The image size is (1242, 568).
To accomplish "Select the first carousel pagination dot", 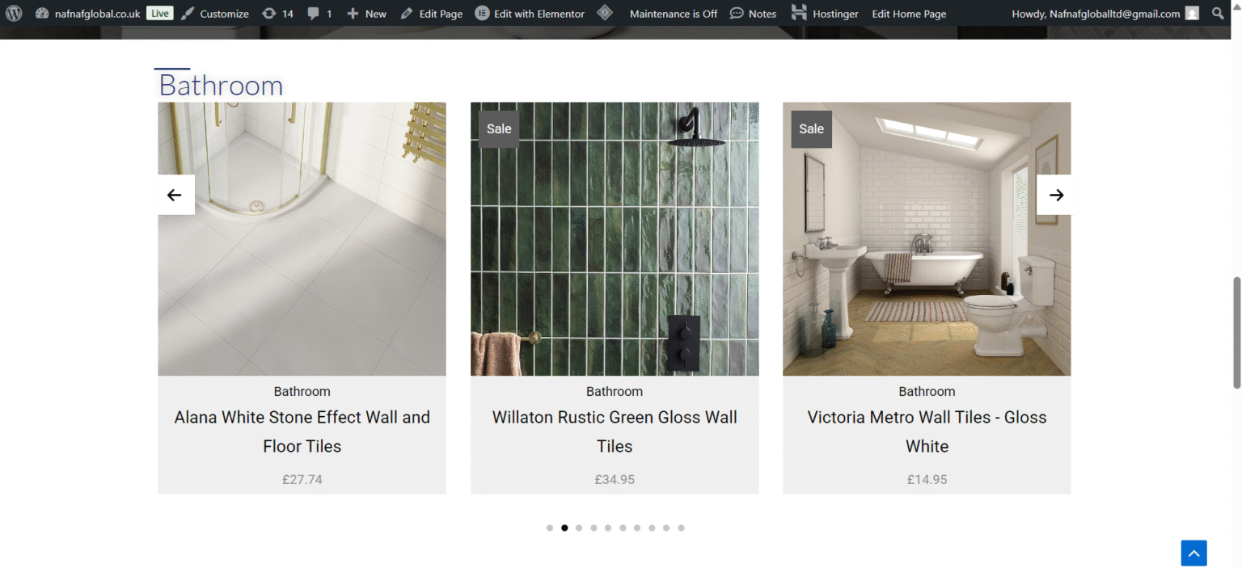I will click(550, 528).
